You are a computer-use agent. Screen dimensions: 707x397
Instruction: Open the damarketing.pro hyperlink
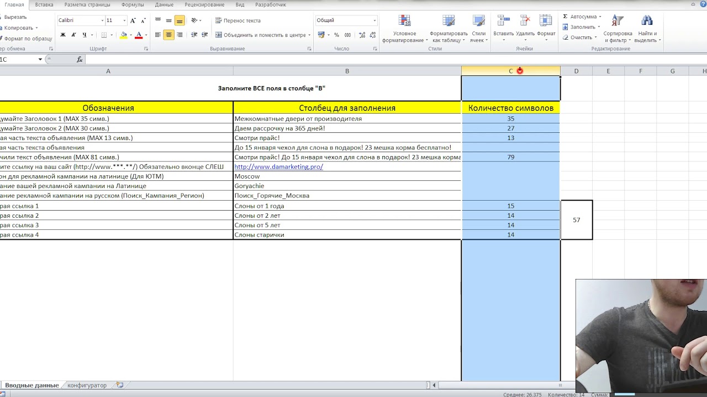click(x=278, y=167)
